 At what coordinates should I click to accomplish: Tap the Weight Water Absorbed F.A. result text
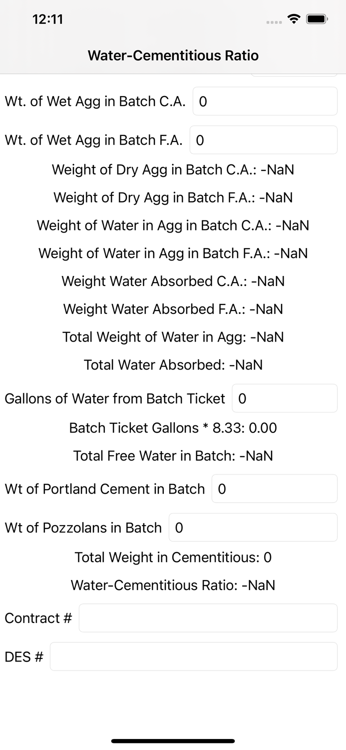pyautogui.click(x=173, y=309)
